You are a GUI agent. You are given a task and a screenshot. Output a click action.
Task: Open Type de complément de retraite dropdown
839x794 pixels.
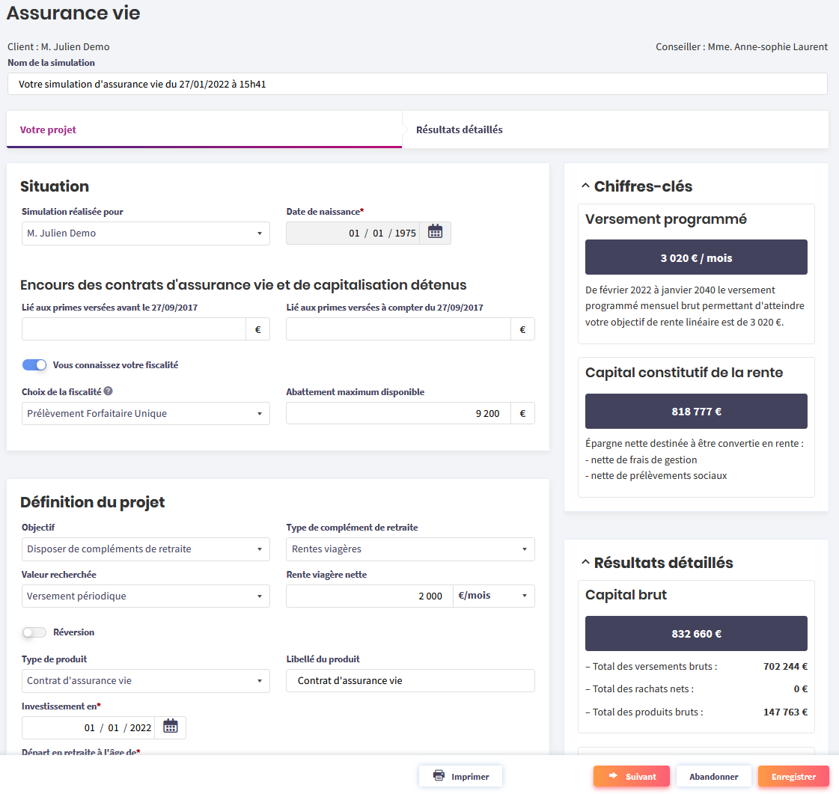(410, 549)
